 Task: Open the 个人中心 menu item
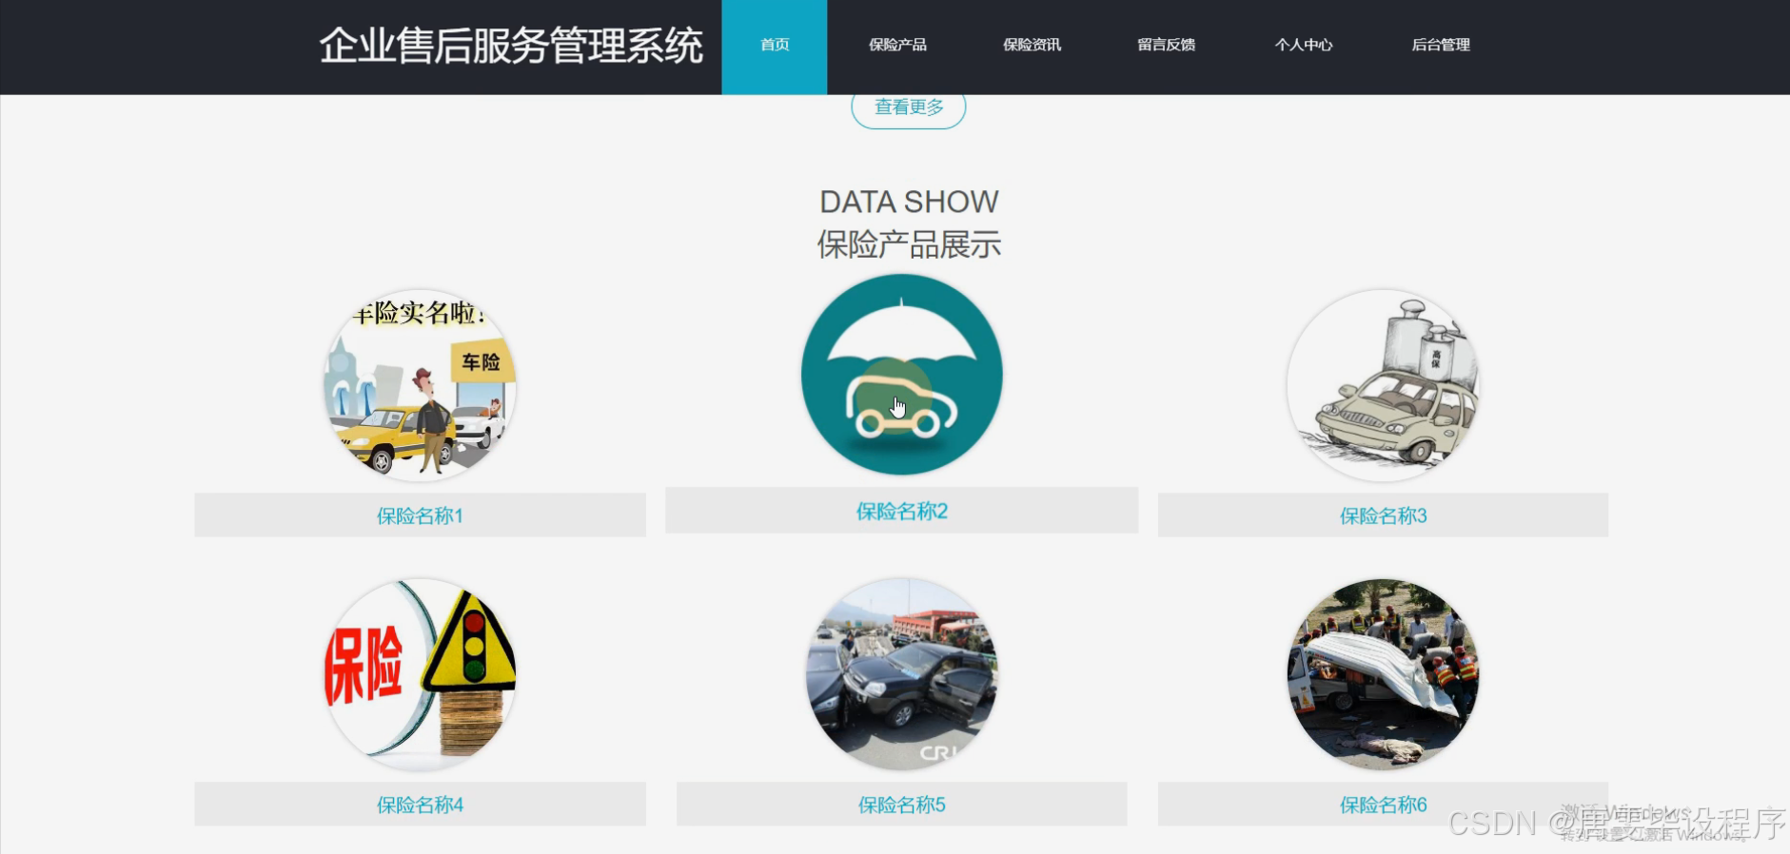point(1304,45)
